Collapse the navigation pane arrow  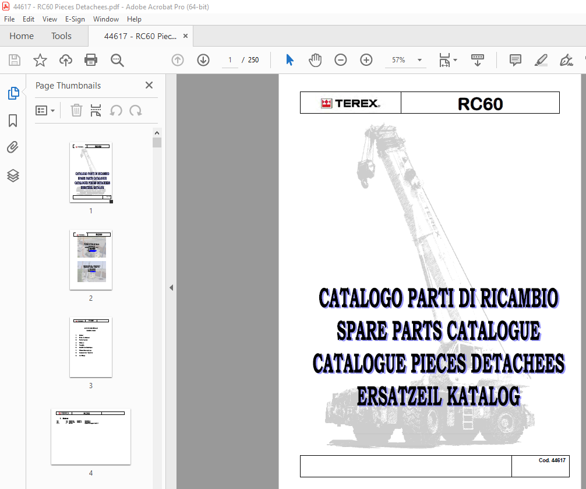point(171,287)
